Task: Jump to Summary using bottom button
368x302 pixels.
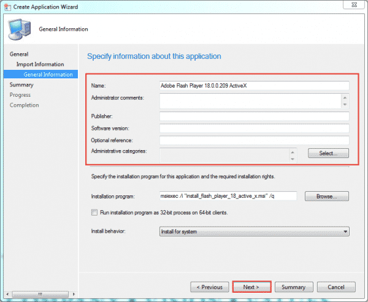Action: coord(294,287)
